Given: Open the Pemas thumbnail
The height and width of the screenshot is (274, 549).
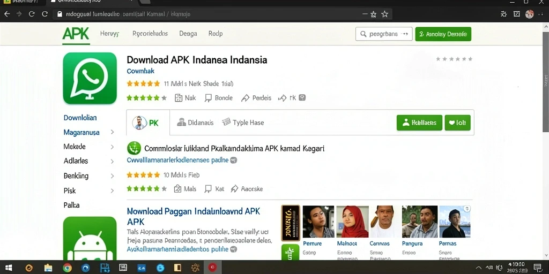Looking at the screenshot, I should [455, 222].
